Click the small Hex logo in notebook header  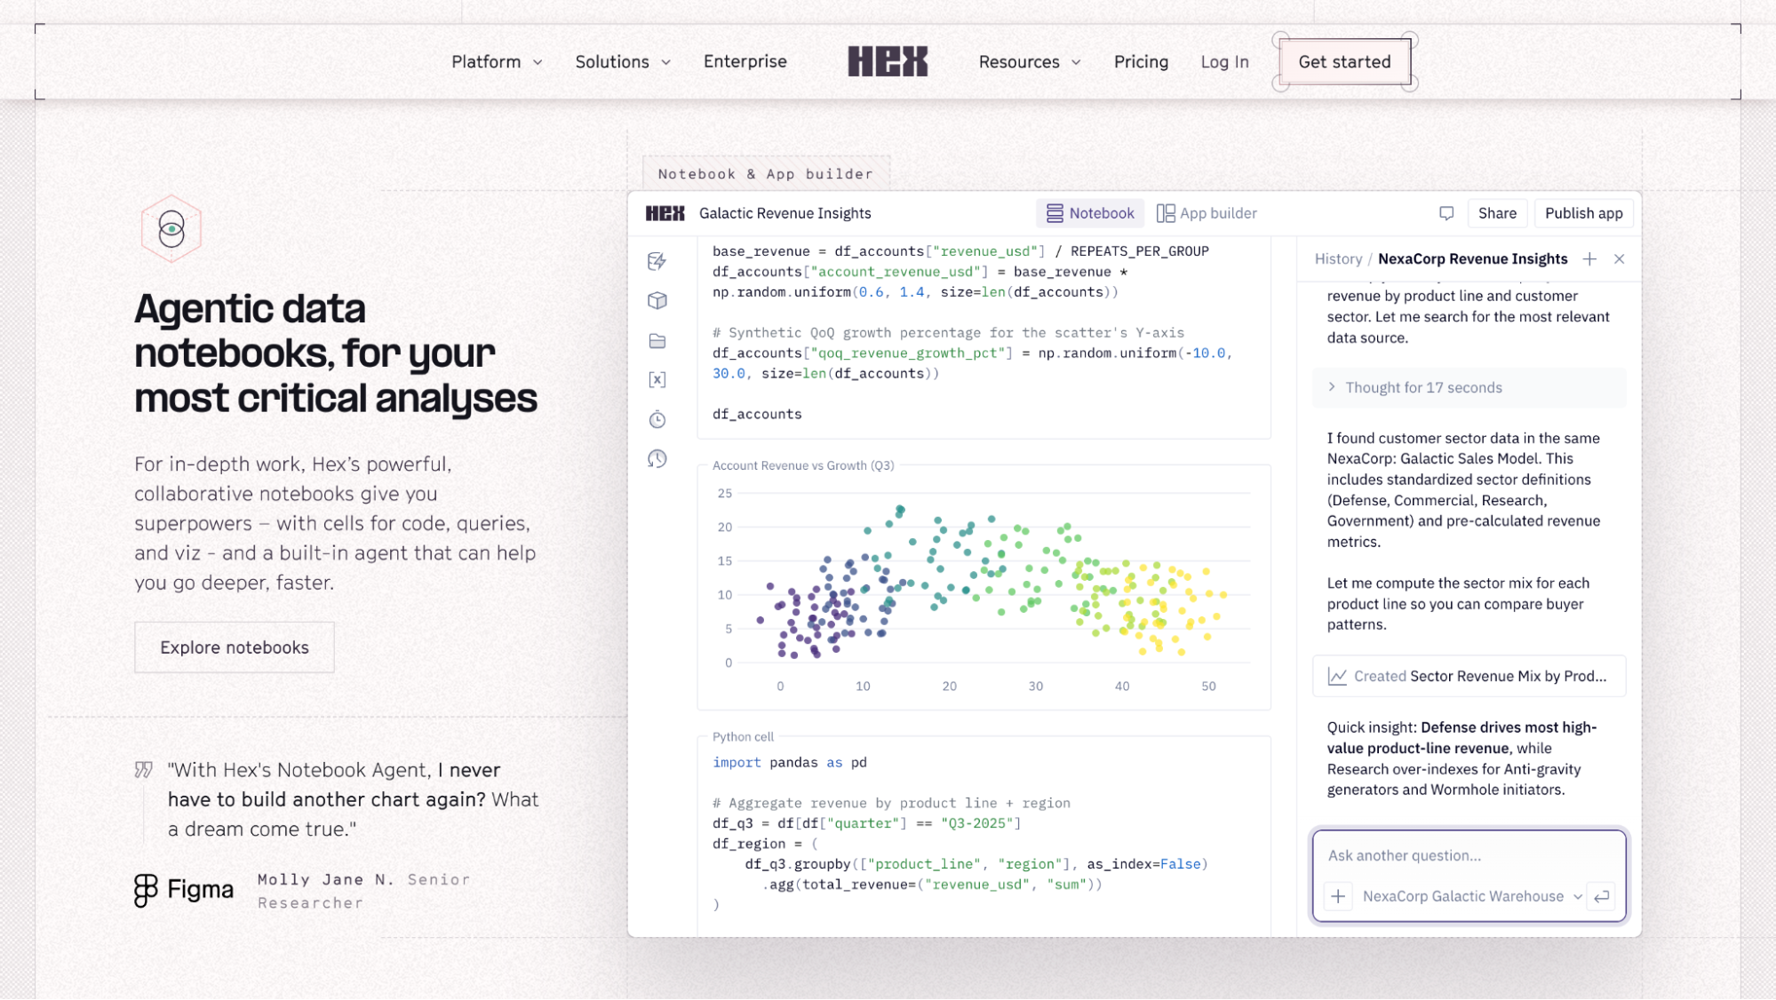coord(665,213)
